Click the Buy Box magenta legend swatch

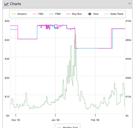tap(68, 14)
